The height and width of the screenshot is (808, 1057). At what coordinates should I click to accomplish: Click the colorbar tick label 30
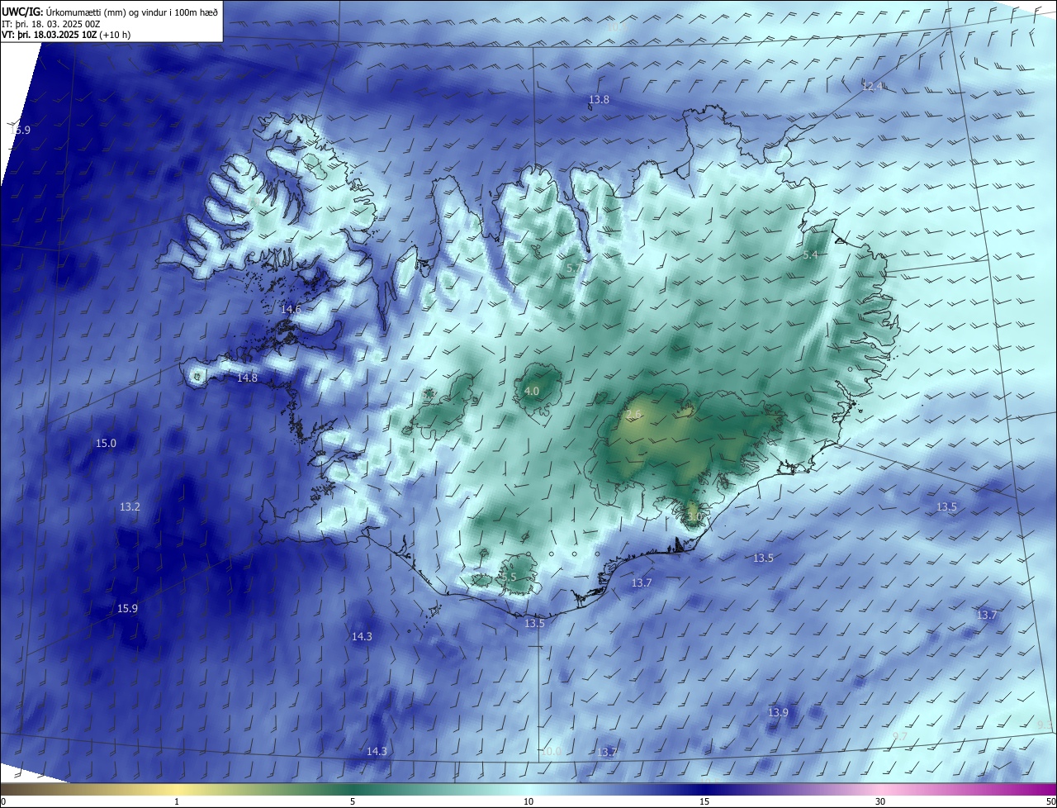coord(880,801)
